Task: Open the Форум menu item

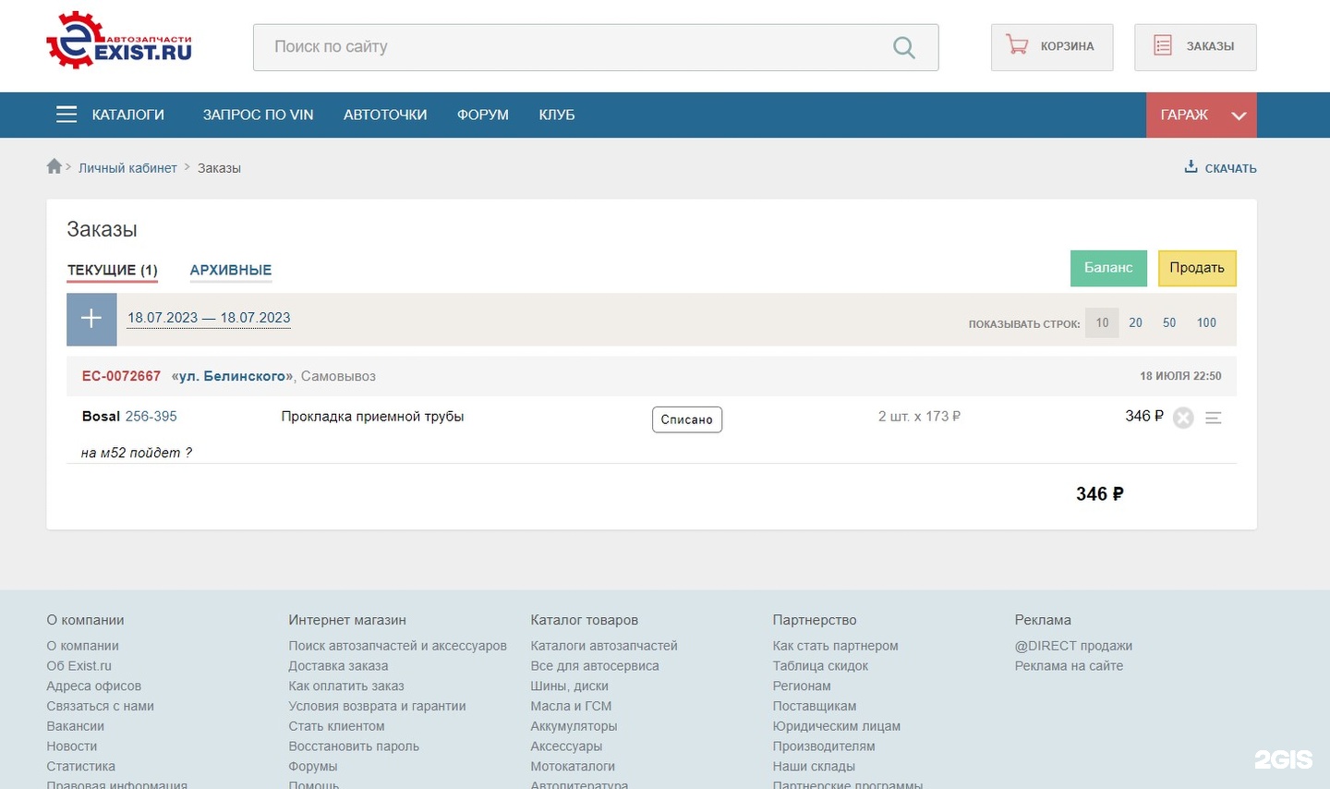Action: coord(483,115)
